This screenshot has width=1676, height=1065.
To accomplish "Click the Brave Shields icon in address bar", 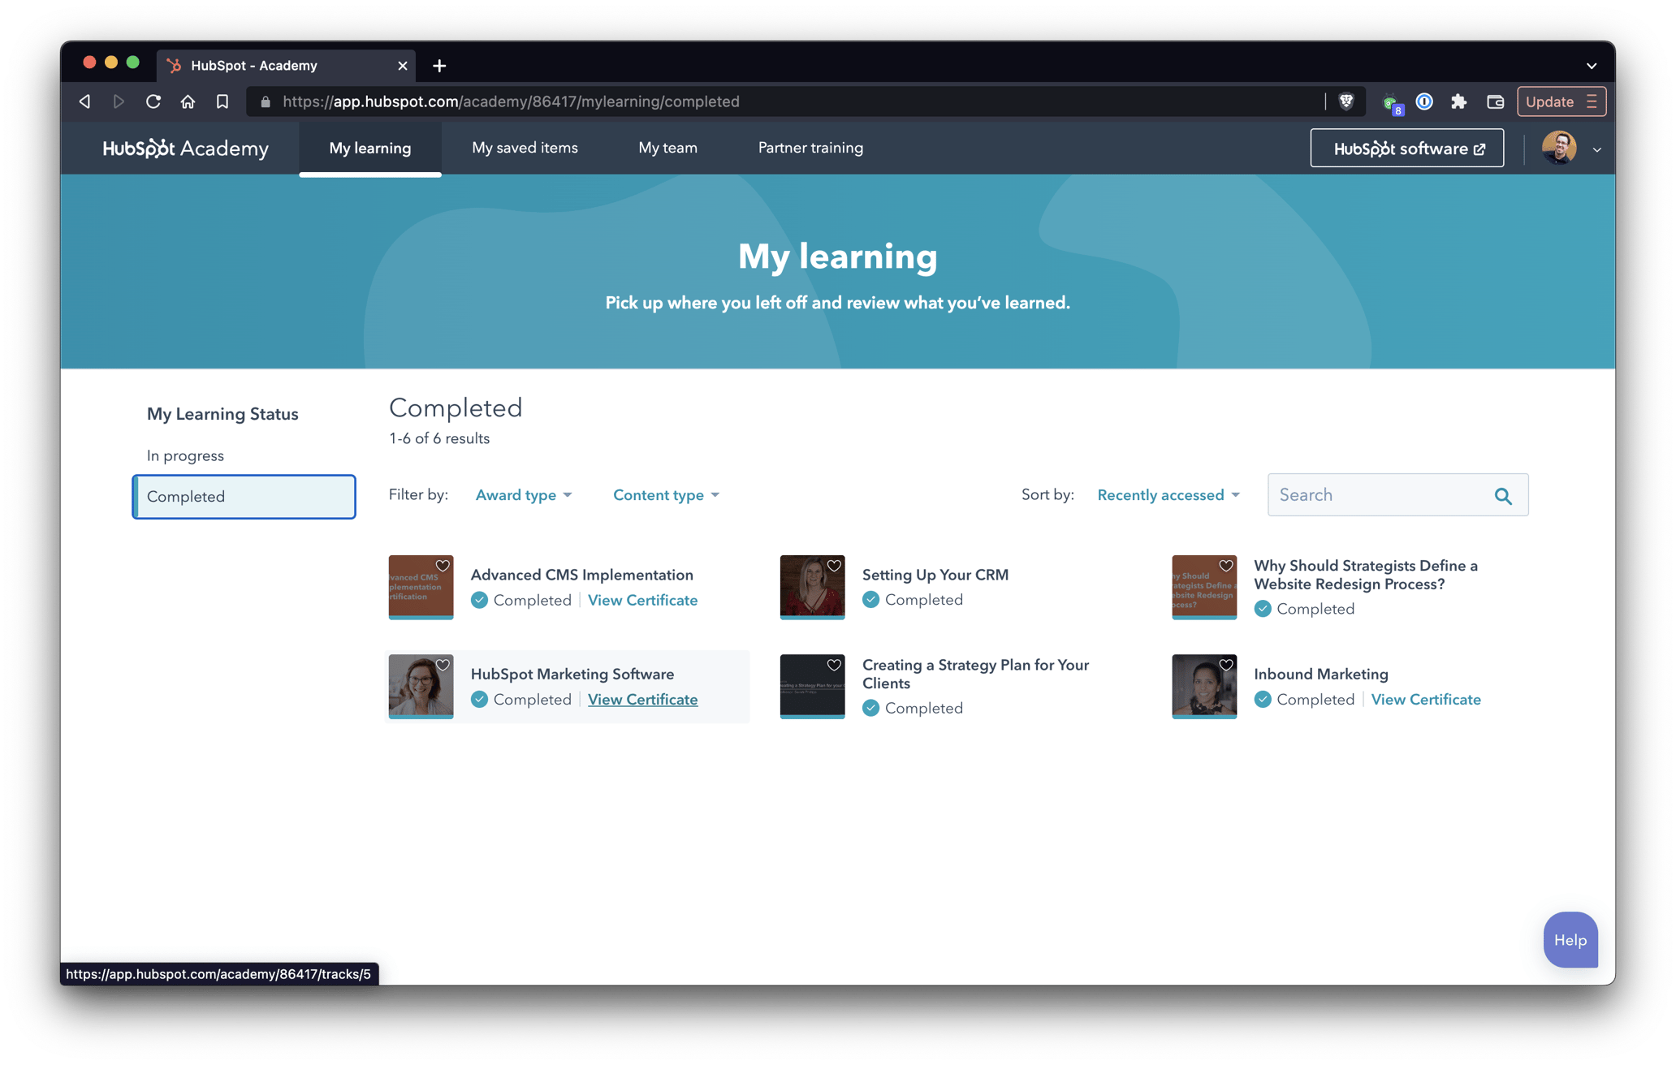I will 1345,101.
